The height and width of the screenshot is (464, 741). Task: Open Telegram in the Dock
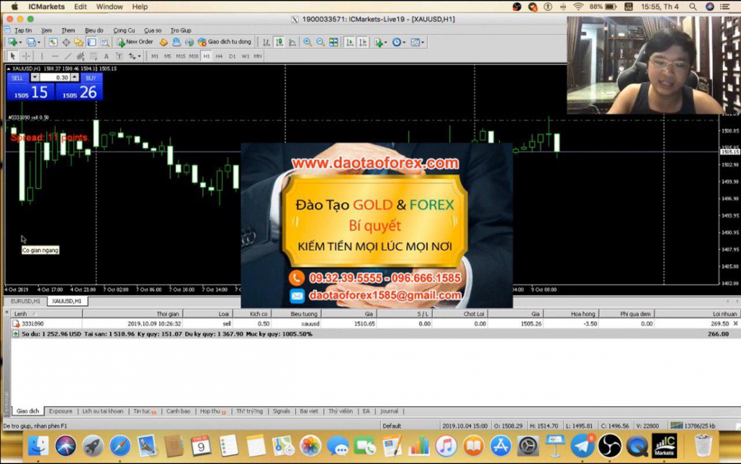coord(582,445)
